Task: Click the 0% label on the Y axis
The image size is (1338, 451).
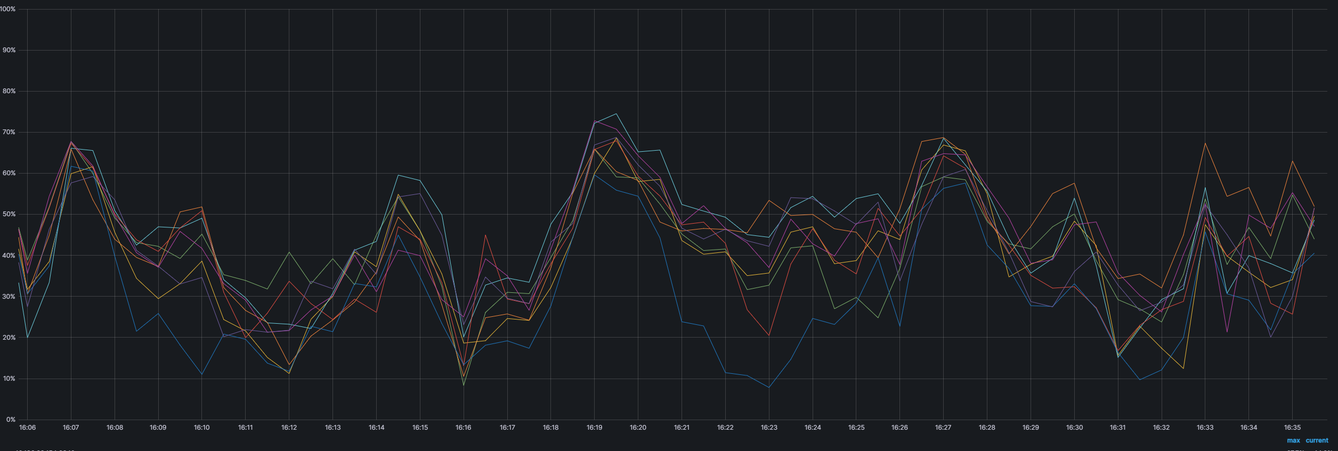Action: [11, 420]
